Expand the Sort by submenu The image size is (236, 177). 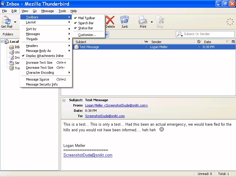46,29
